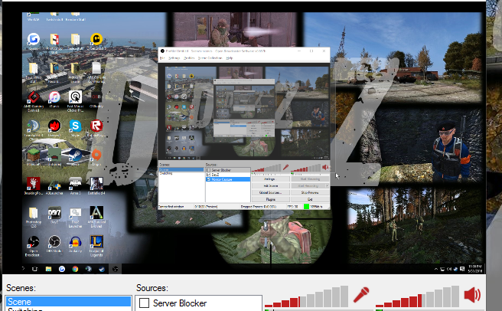Viewport: 502px width, 311px height.
Task: Open iTunes desktop icon in the preview
Action: click(x=54, y=99)
